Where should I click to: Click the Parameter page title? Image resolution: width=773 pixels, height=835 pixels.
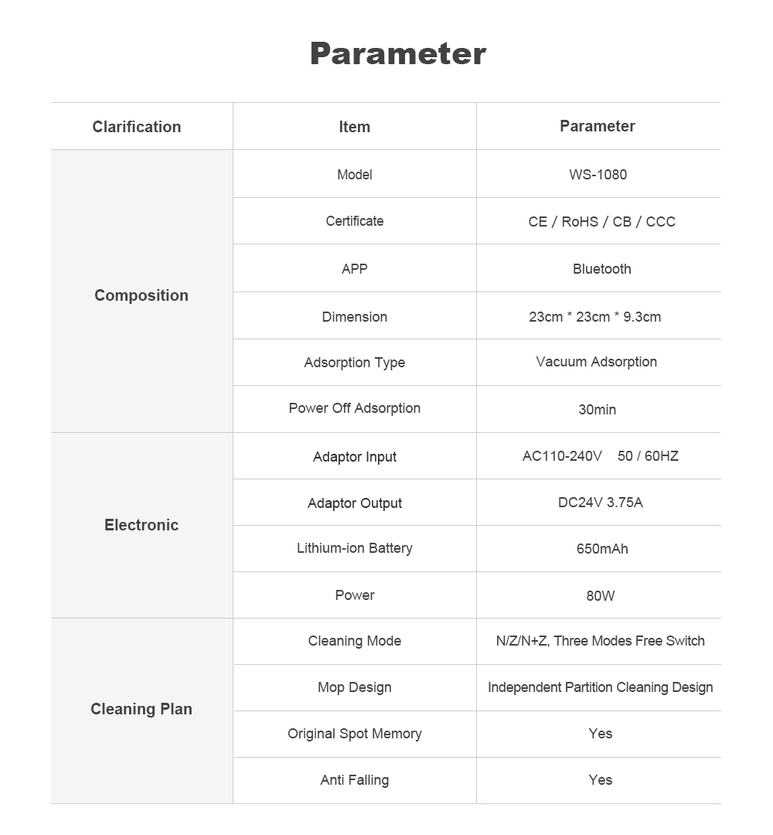[398, 54]
